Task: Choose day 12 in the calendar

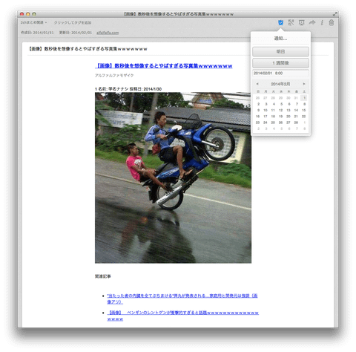Action: coord(280,110)
